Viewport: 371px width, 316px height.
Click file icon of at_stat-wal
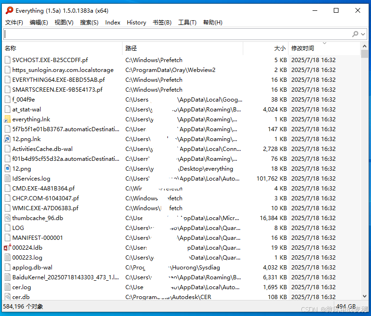tap(8, 110)
